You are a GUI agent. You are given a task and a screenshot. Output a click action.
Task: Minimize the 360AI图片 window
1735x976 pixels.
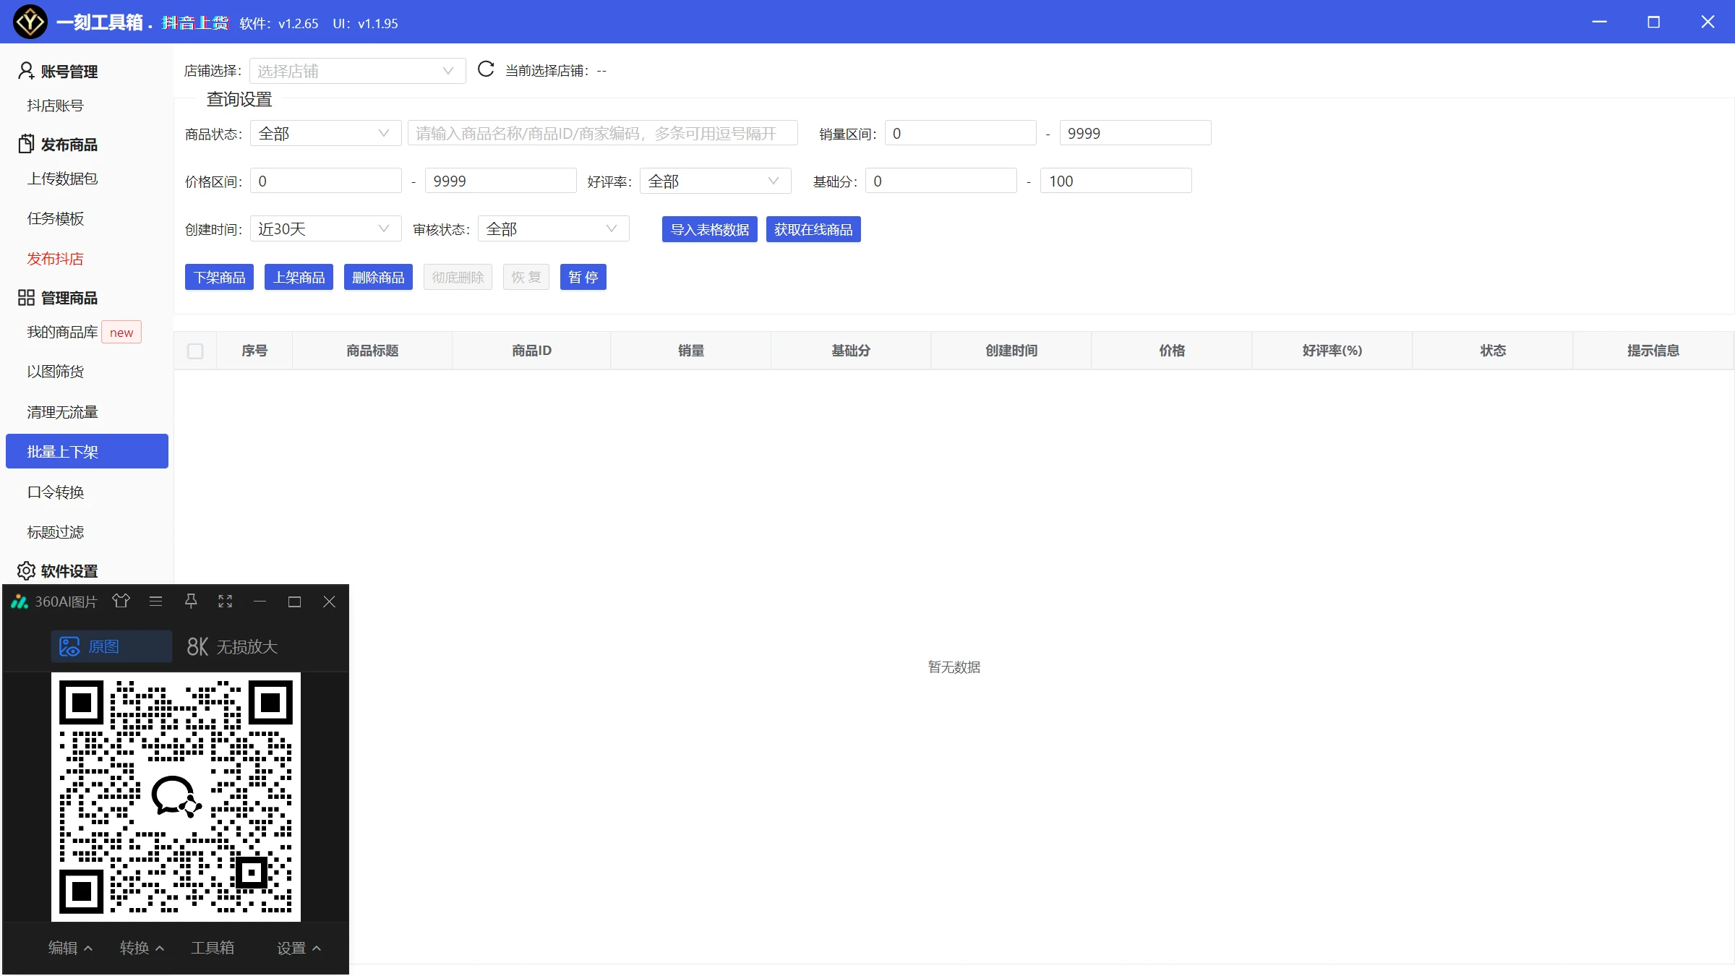pos(260,602)
